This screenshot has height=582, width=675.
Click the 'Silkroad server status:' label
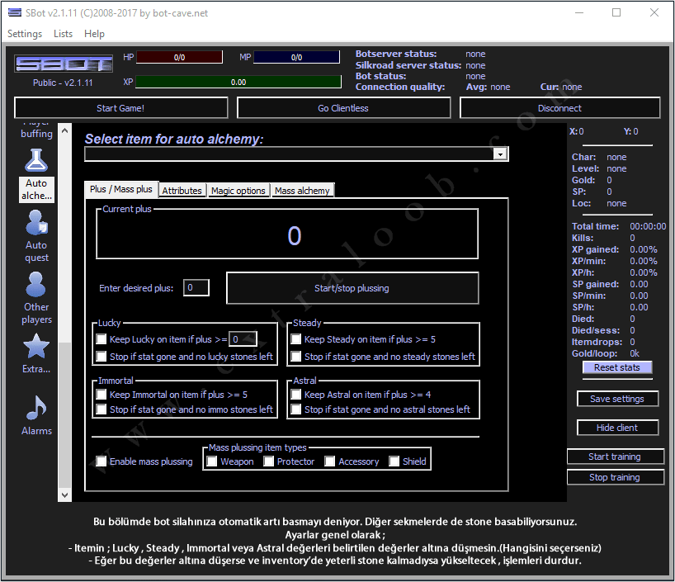pos(408,65)
